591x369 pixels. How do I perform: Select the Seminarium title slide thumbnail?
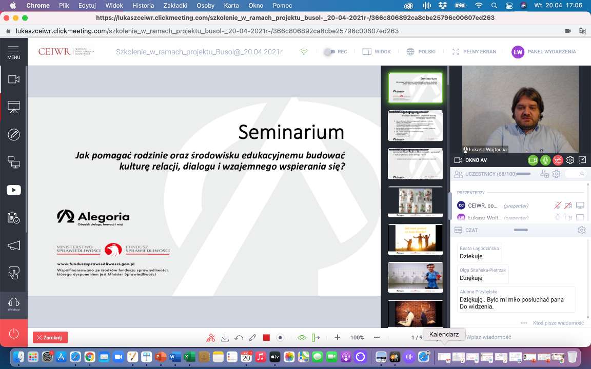(x=415, y=88)
